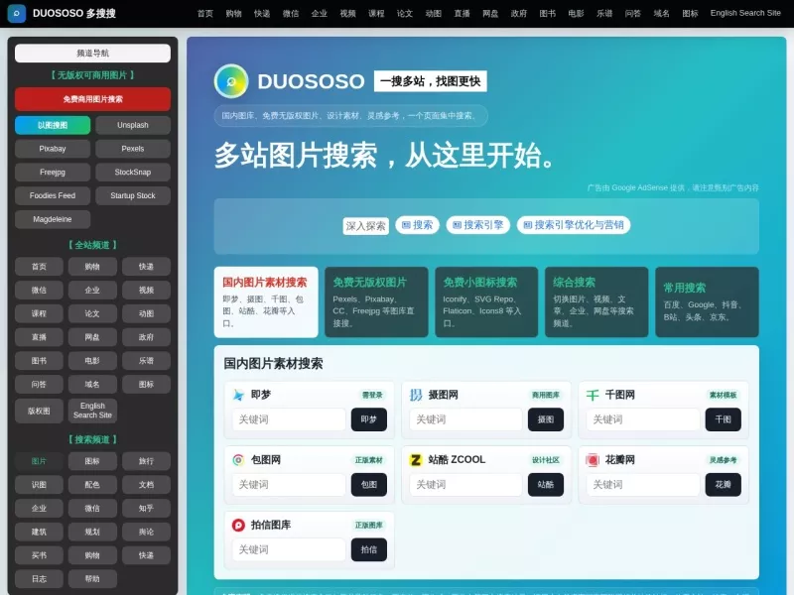794x595 pixels.
Task: Click the 搜索引擎优化与营销 ad suggestion chip
Action: [x=574, y=225]
